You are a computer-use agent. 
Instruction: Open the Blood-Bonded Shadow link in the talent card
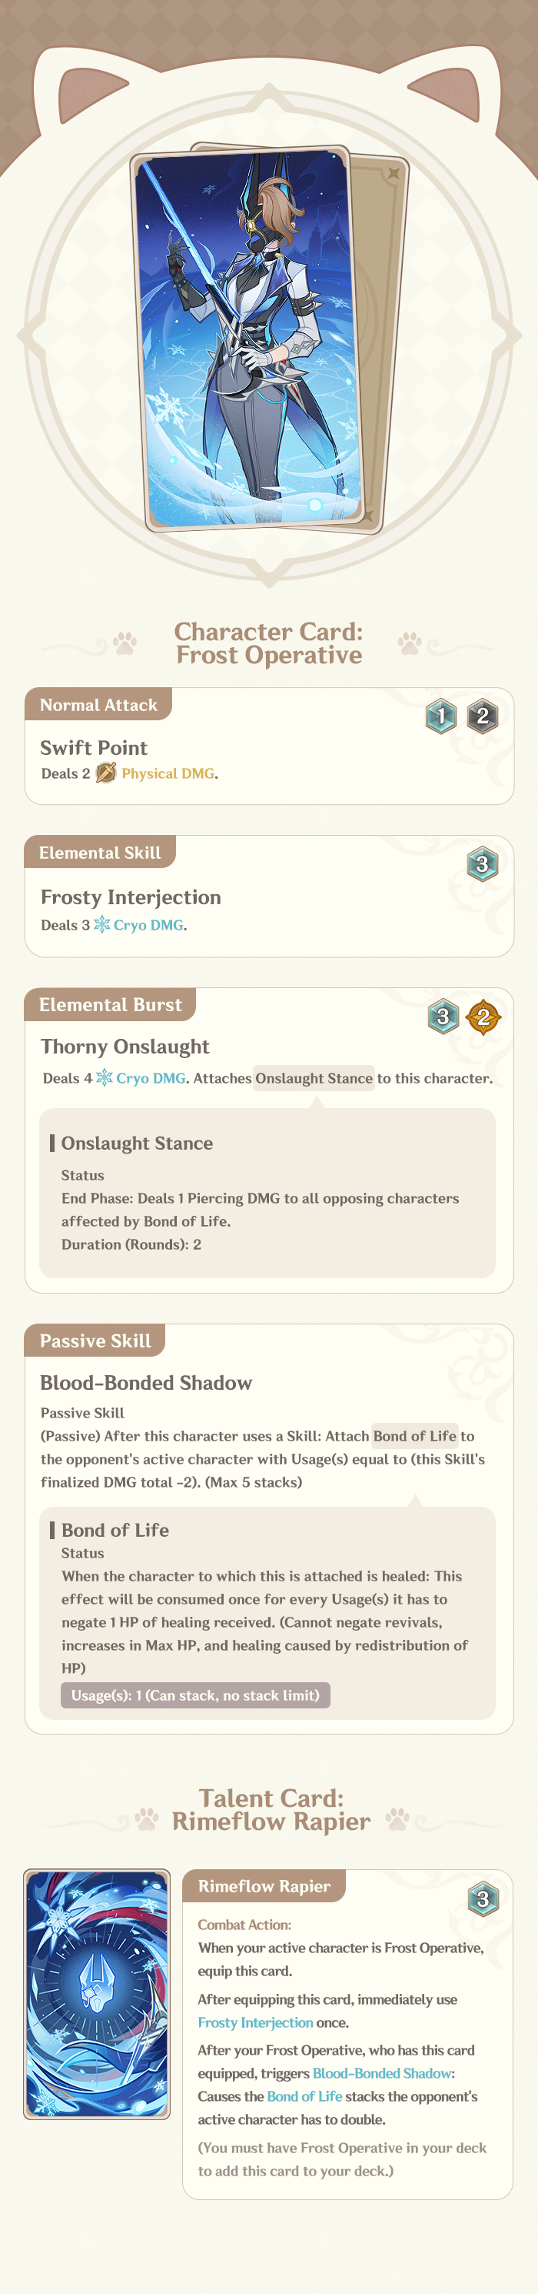[381, 2073]
